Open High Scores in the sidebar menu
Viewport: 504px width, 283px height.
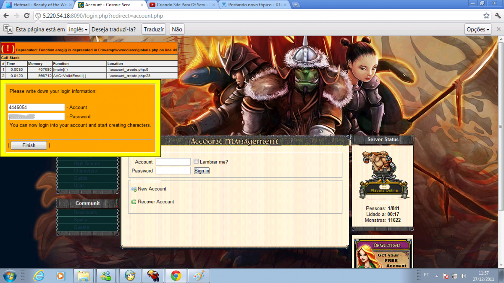point(87,164)
